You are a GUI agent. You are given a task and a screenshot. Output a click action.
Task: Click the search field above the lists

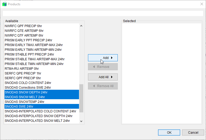(x=103, y=13)
